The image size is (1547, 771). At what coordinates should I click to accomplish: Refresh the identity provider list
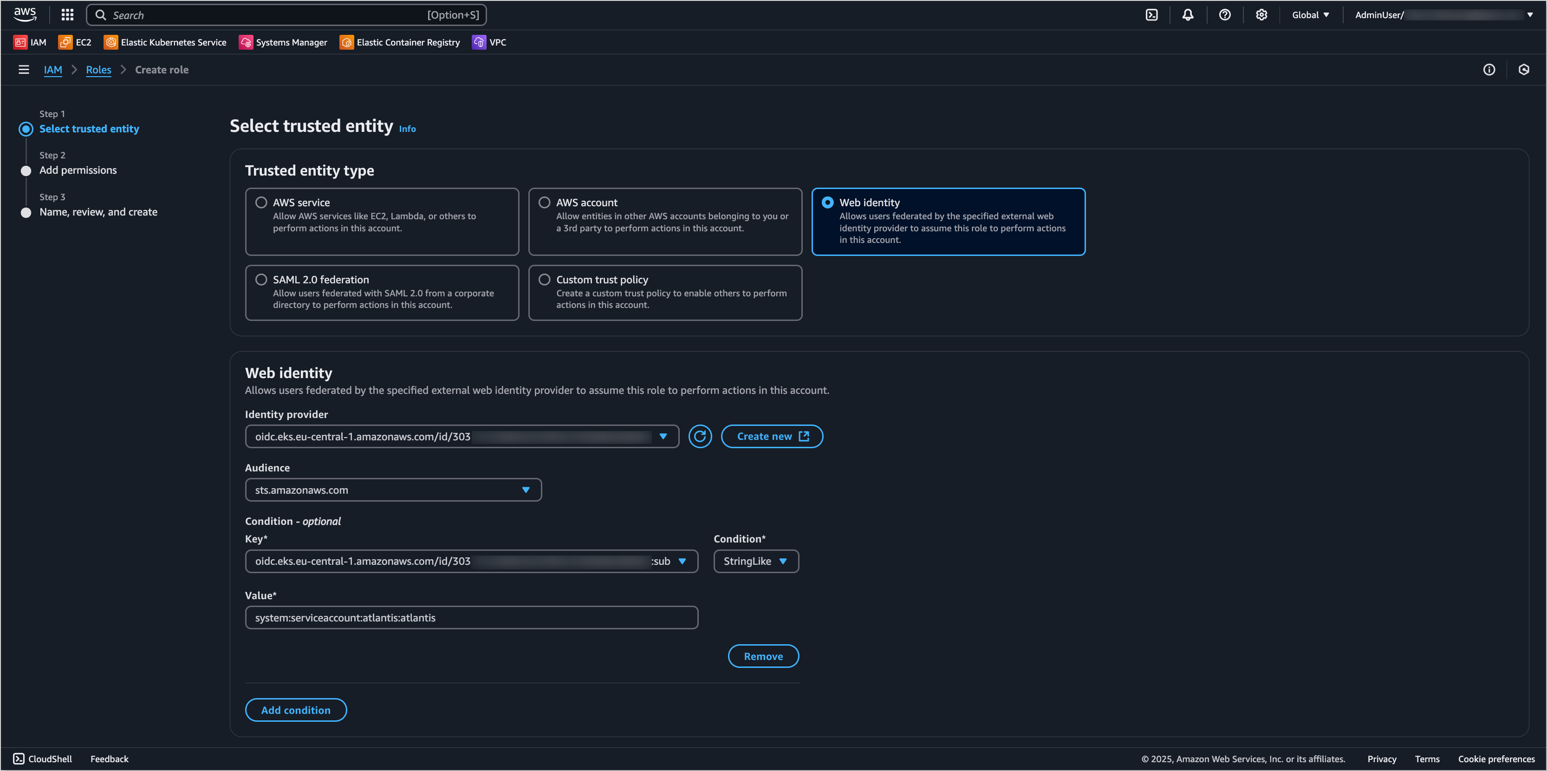click(x=700, y=436)
